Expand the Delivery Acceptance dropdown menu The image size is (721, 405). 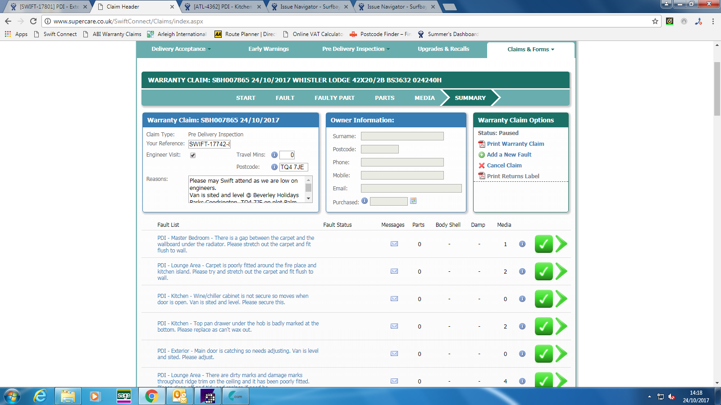181,49
